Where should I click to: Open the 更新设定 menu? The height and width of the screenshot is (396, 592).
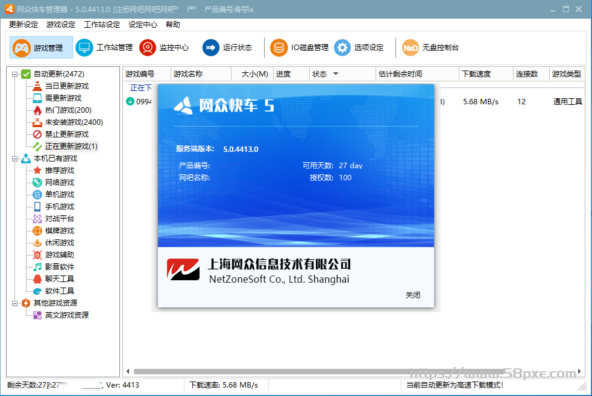tap(24, 25)
